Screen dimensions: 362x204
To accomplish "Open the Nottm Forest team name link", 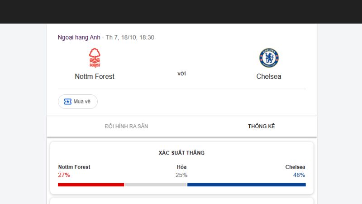I will [x=95, y=77].
